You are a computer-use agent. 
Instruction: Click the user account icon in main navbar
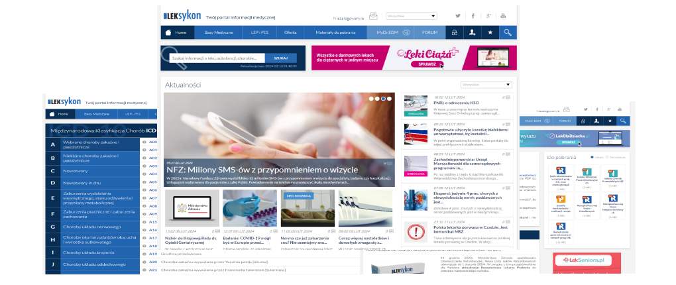click(472, 32)
